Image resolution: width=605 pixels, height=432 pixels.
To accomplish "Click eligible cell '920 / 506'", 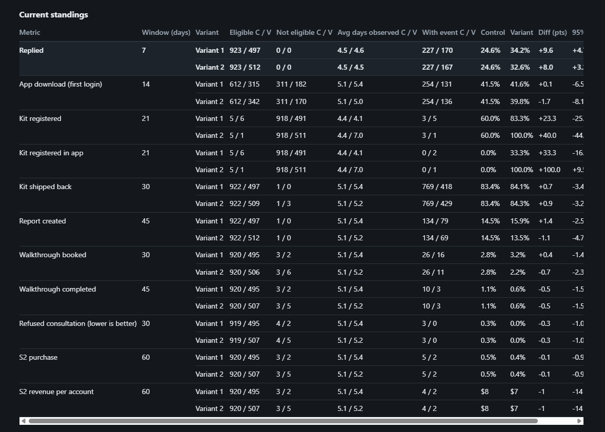I will pos(245,272).
